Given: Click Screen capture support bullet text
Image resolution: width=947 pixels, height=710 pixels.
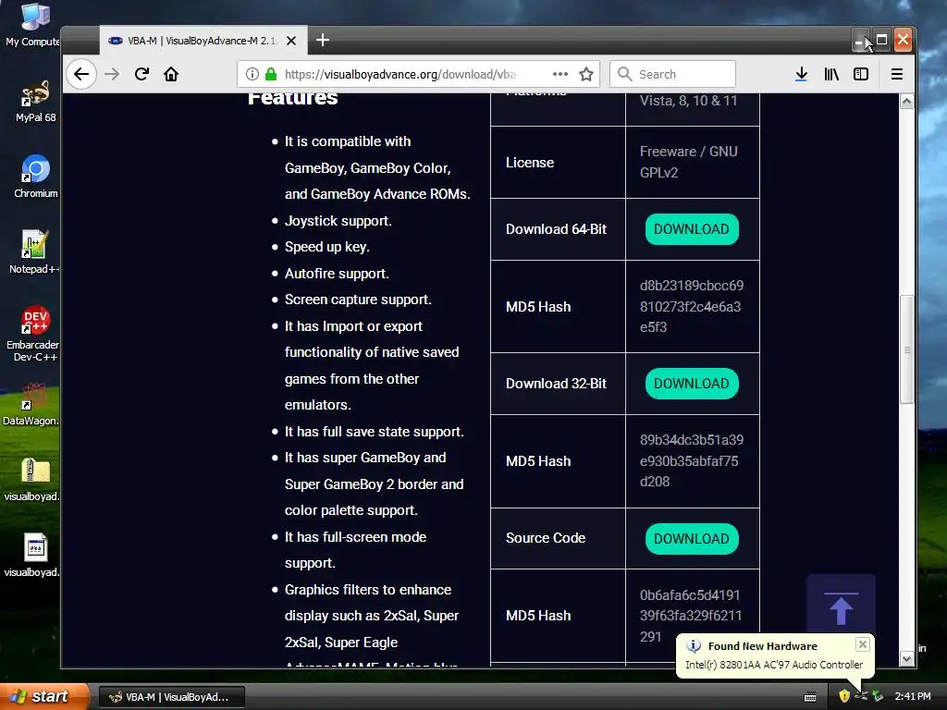Looking at the screenshot, I should coord(358,300).
